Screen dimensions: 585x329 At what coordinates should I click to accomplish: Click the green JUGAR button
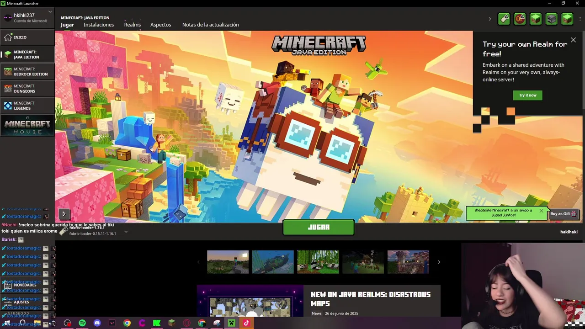click(319, 227)
